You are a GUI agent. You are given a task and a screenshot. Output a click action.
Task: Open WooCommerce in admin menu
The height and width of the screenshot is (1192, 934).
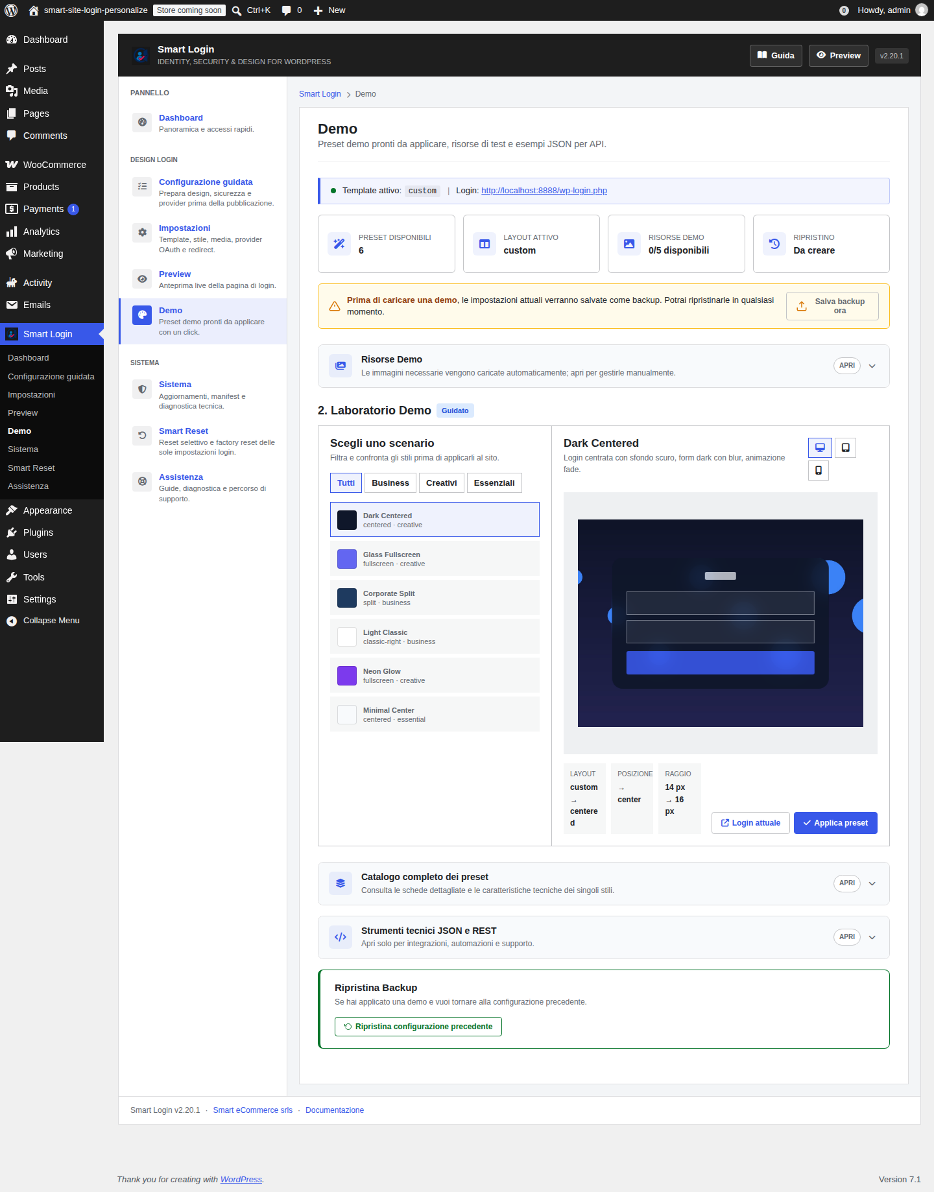52,165
